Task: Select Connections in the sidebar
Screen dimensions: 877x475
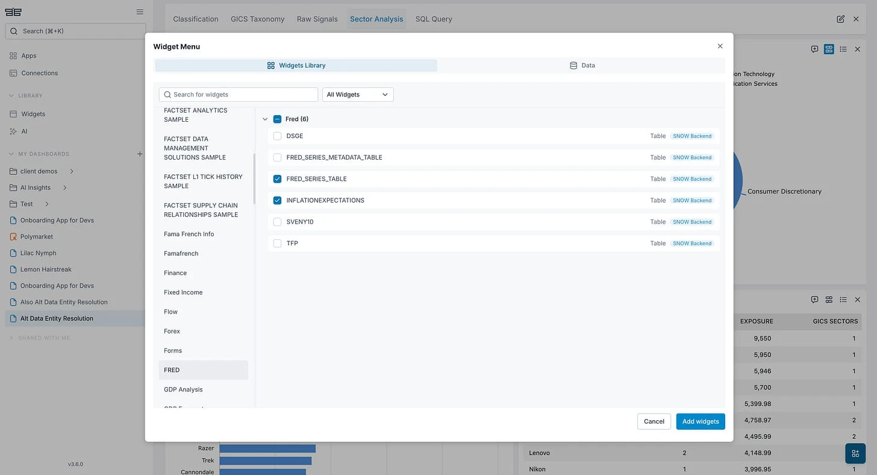Action: click(x=40, y=73)
